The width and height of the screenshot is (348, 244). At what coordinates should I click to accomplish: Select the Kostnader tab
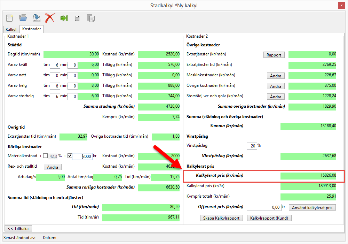31,29
